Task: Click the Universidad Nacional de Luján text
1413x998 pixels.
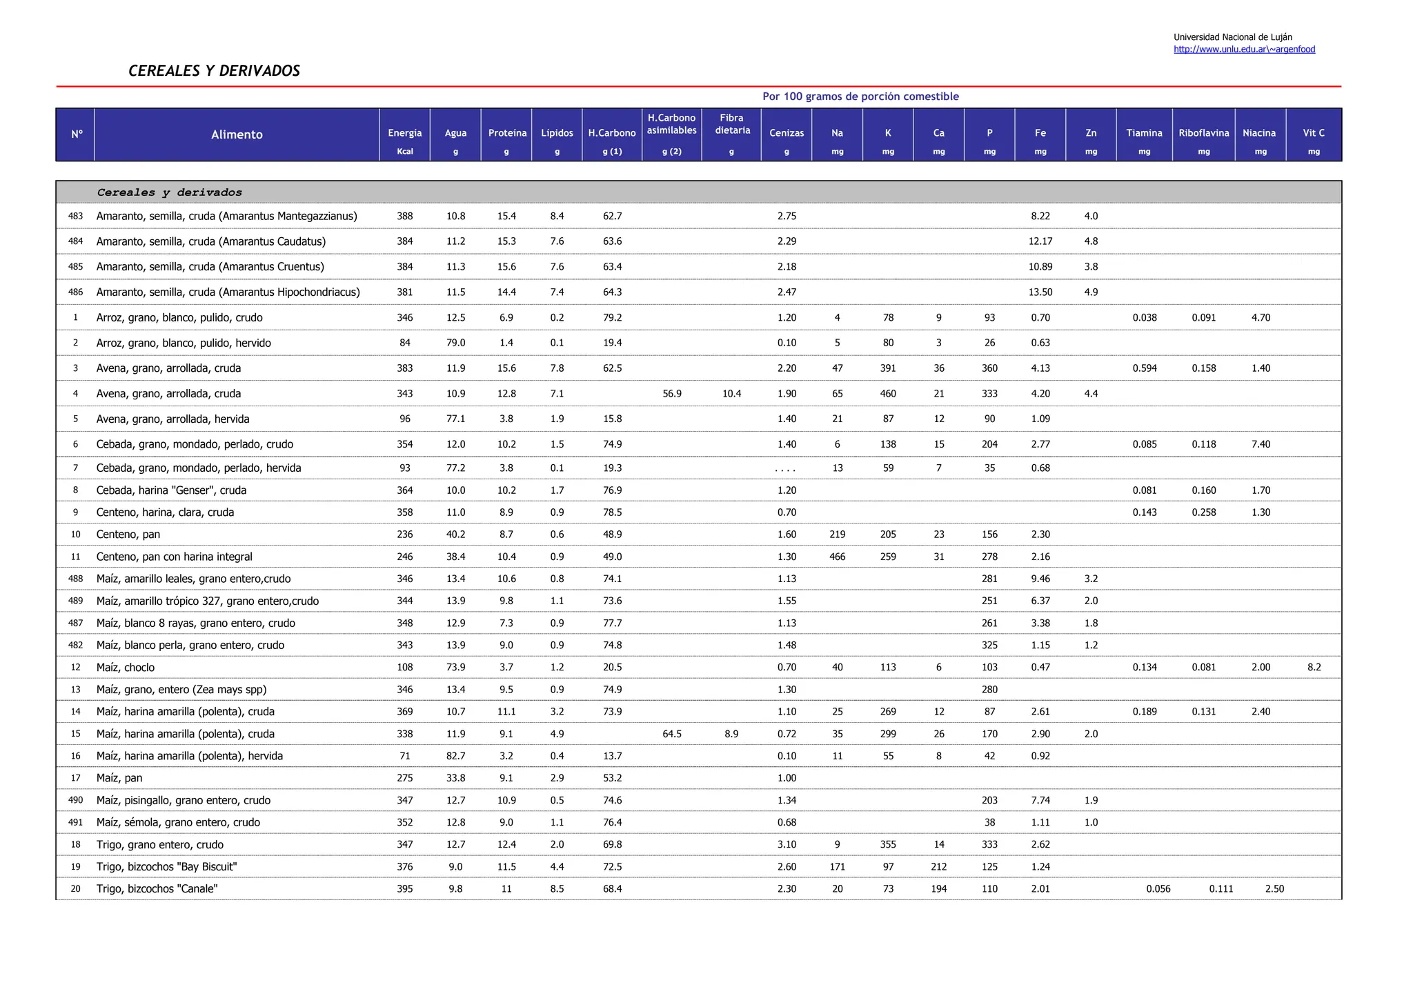Action: [x=1232, y=37]
